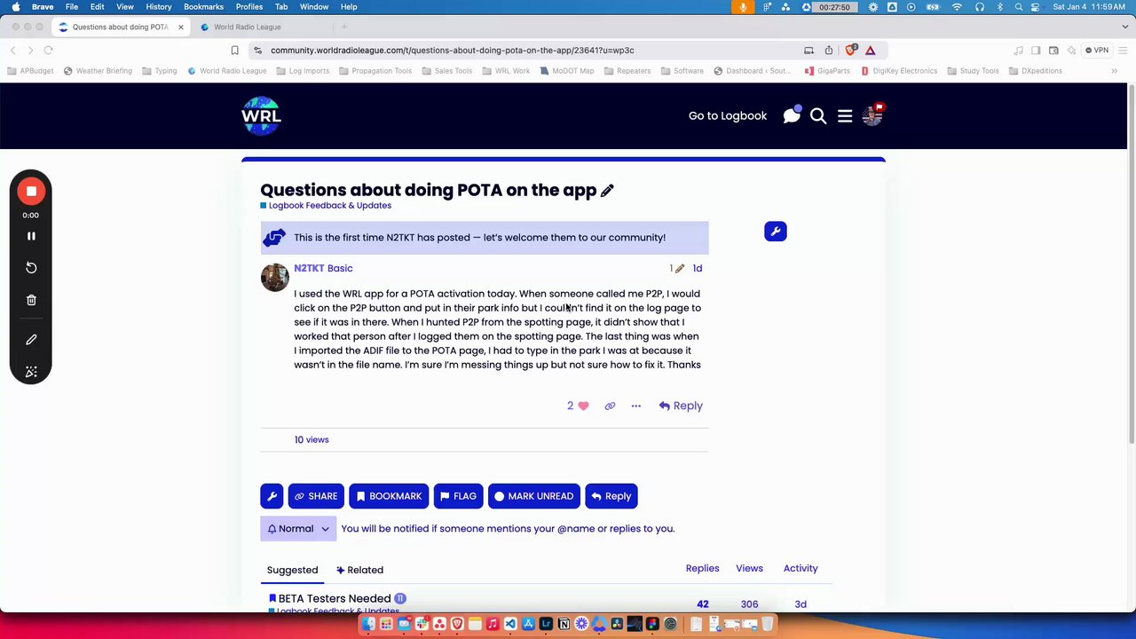Select the Suggested tab
The image size is (1136, 639).
tap(292, 570)
